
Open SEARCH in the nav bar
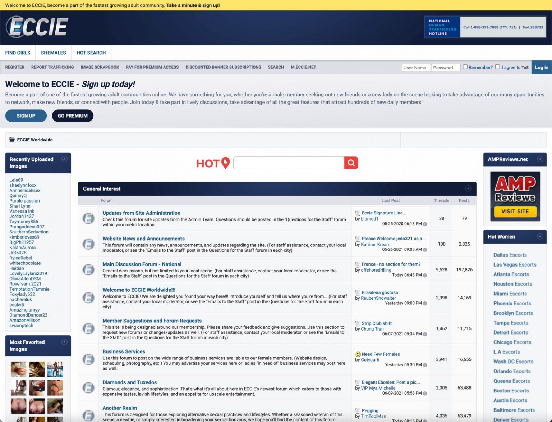click(x=276, y=67)
